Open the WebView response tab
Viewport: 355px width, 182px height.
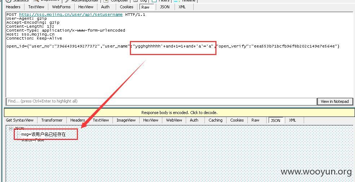(174, 120)
